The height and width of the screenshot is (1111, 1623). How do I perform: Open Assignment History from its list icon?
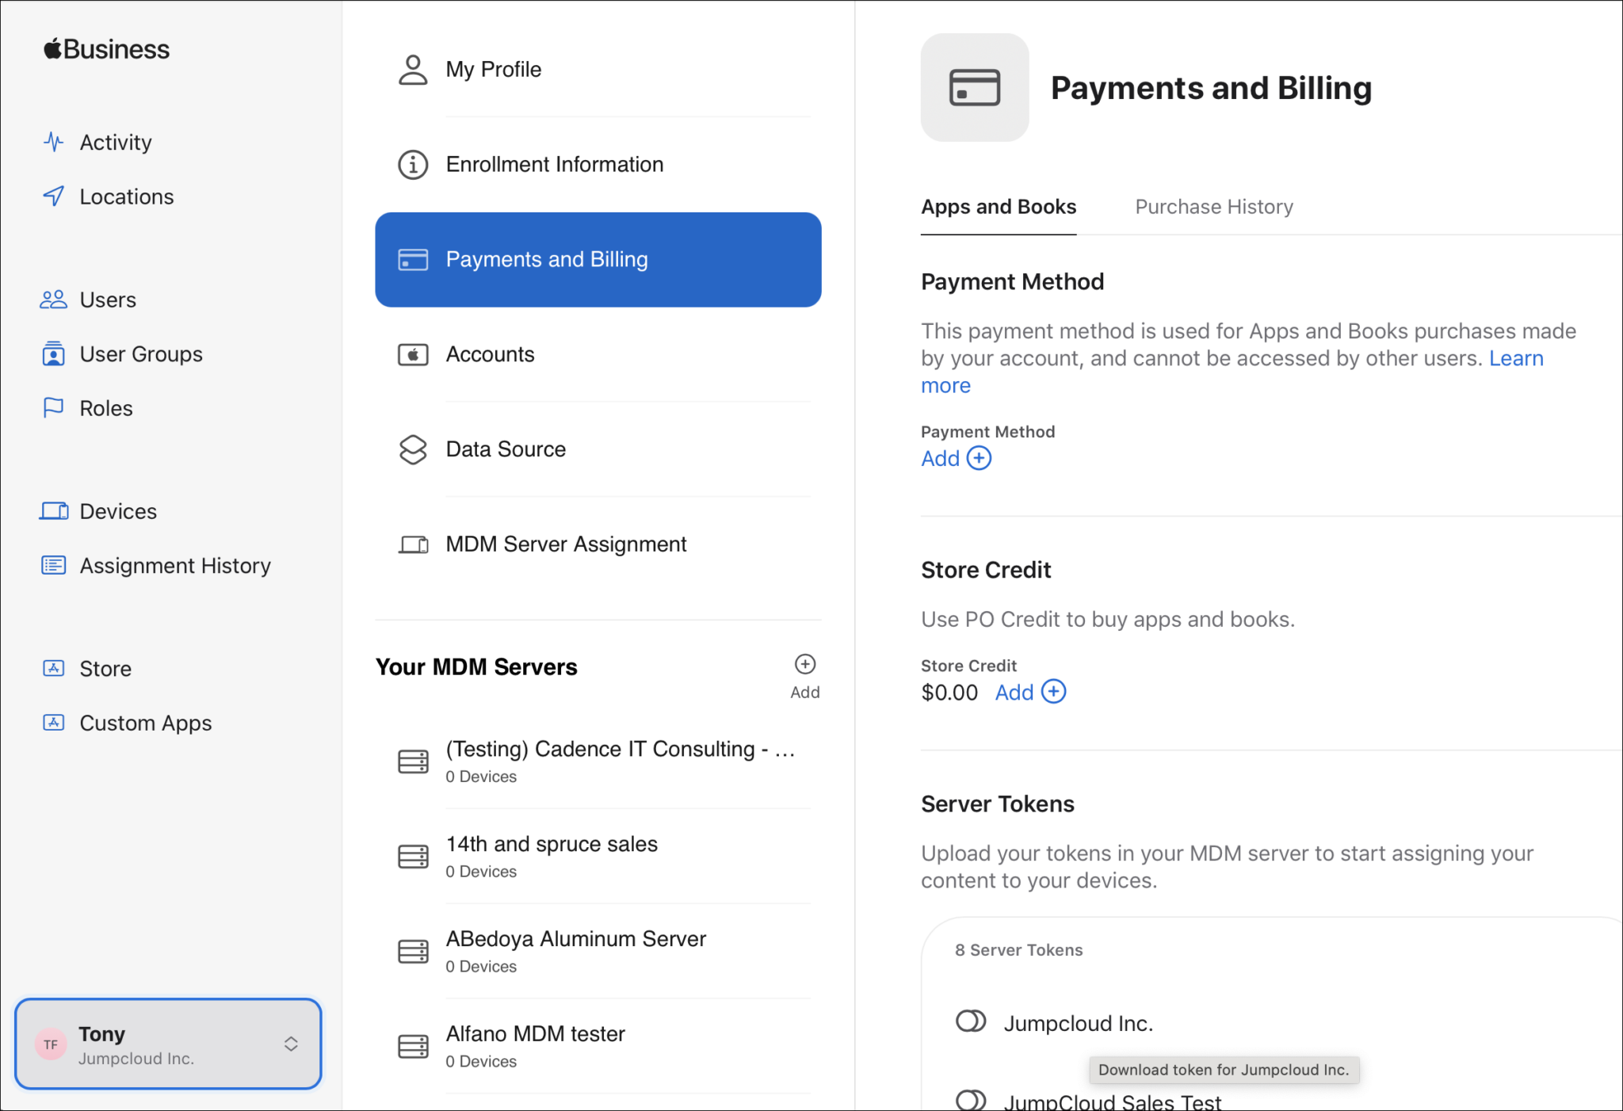pyautogui.click(x=53, y=565)
